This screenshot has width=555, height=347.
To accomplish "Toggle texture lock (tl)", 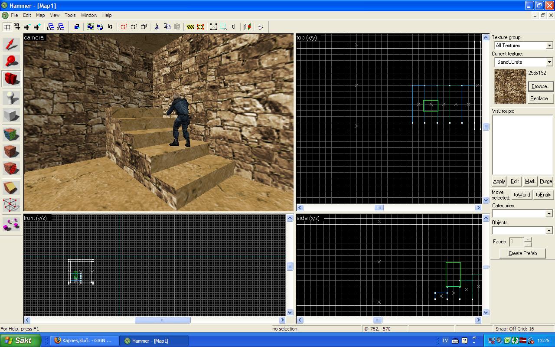I will click(x=234, y=26).
